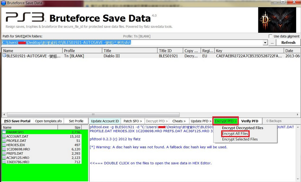The width and height of the screenshot is (301, 182).
Task: Open the Encrypt PFD submenu
Action: 226,121
